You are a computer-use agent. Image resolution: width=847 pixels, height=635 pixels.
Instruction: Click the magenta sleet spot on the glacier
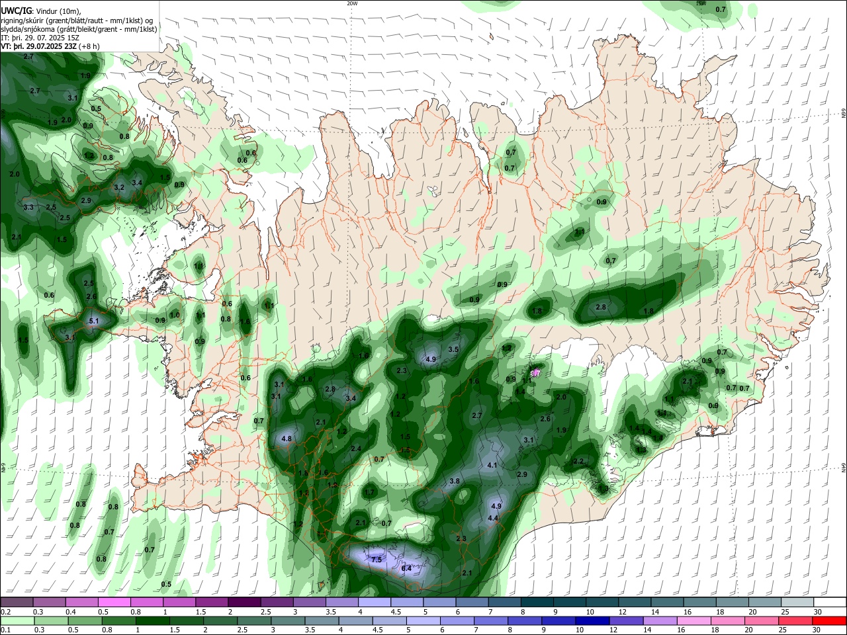(536, 373)
